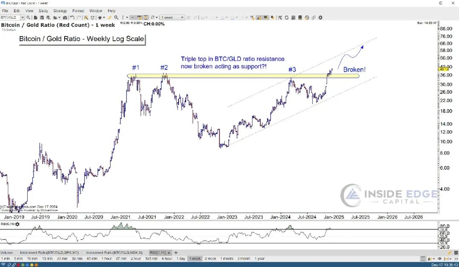459x267 pixels.
Task: Take a chart snapshot with camera icon
Action: tap(65, 17)
